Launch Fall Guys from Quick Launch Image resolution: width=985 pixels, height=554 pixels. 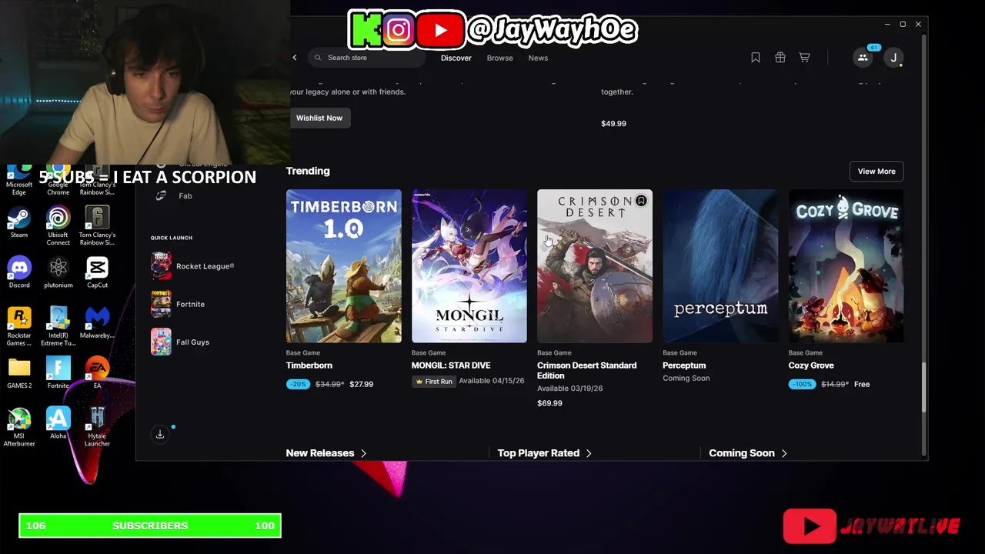point(181,342)
